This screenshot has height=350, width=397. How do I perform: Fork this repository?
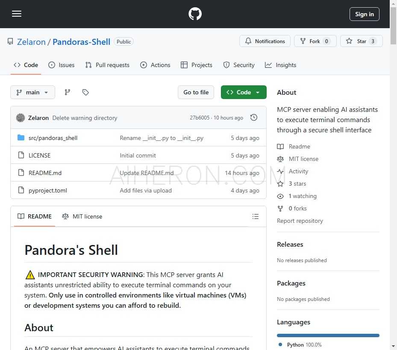click(315, 41)
